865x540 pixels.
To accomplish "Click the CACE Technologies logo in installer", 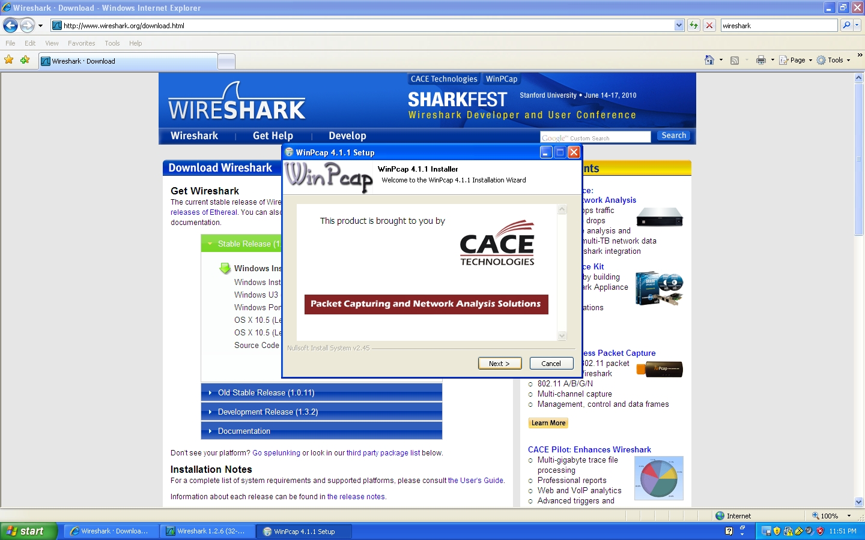I will click(x=497, y=243).
